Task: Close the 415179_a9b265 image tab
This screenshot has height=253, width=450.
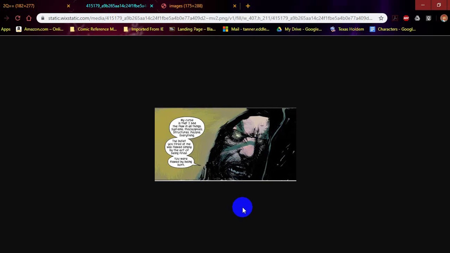Action: (152, 6)
